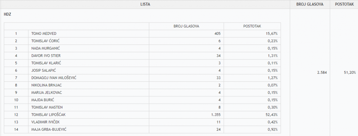The width and height of the screenshot is (358, 136).
Task: Select DAVOR IVO STIER entry
Action: (46, 56)
